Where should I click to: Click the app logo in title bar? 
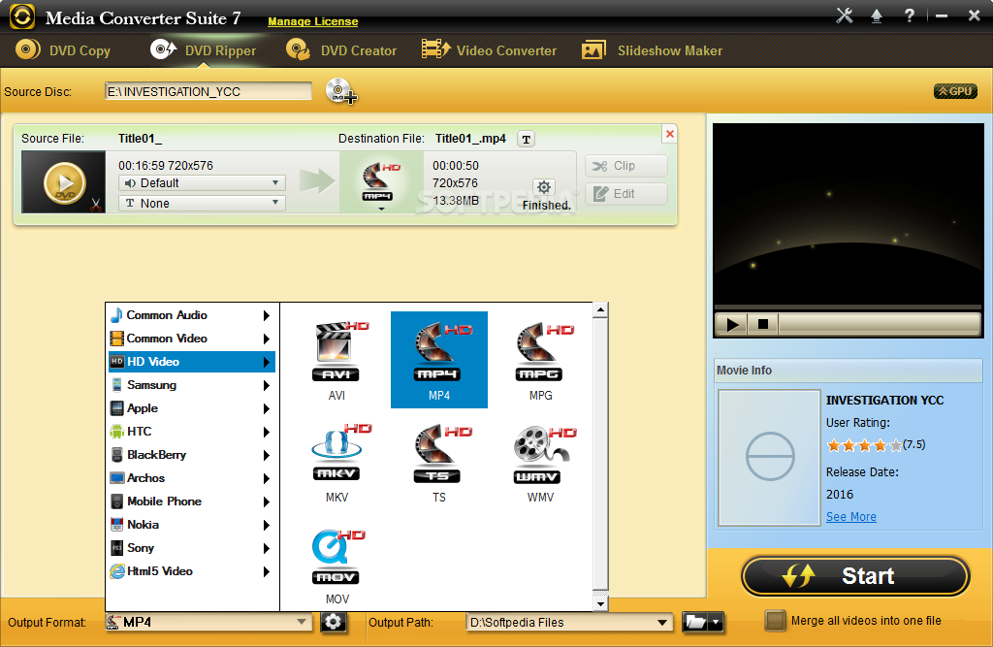click(x=22, y=16)
